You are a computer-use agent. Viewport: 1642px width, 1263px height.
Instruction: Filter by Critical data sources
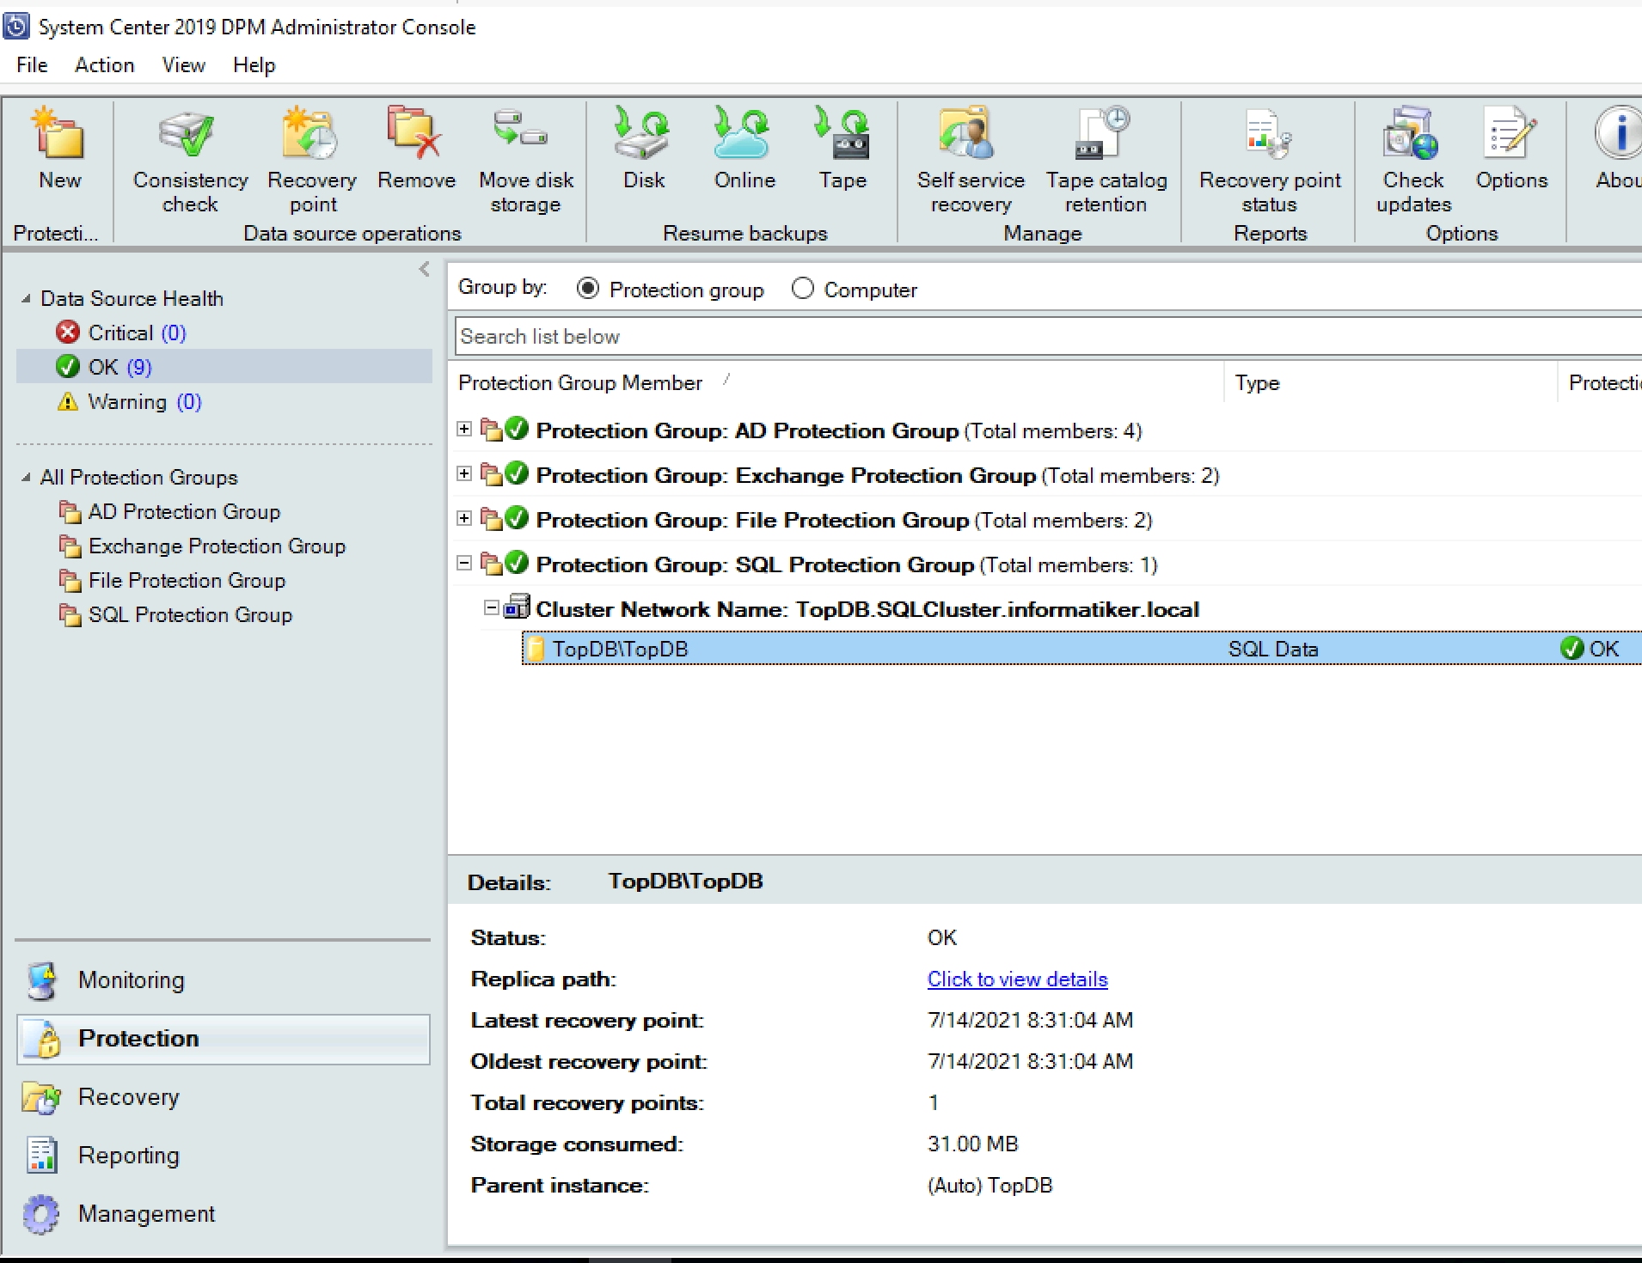[x=120, y=333]
